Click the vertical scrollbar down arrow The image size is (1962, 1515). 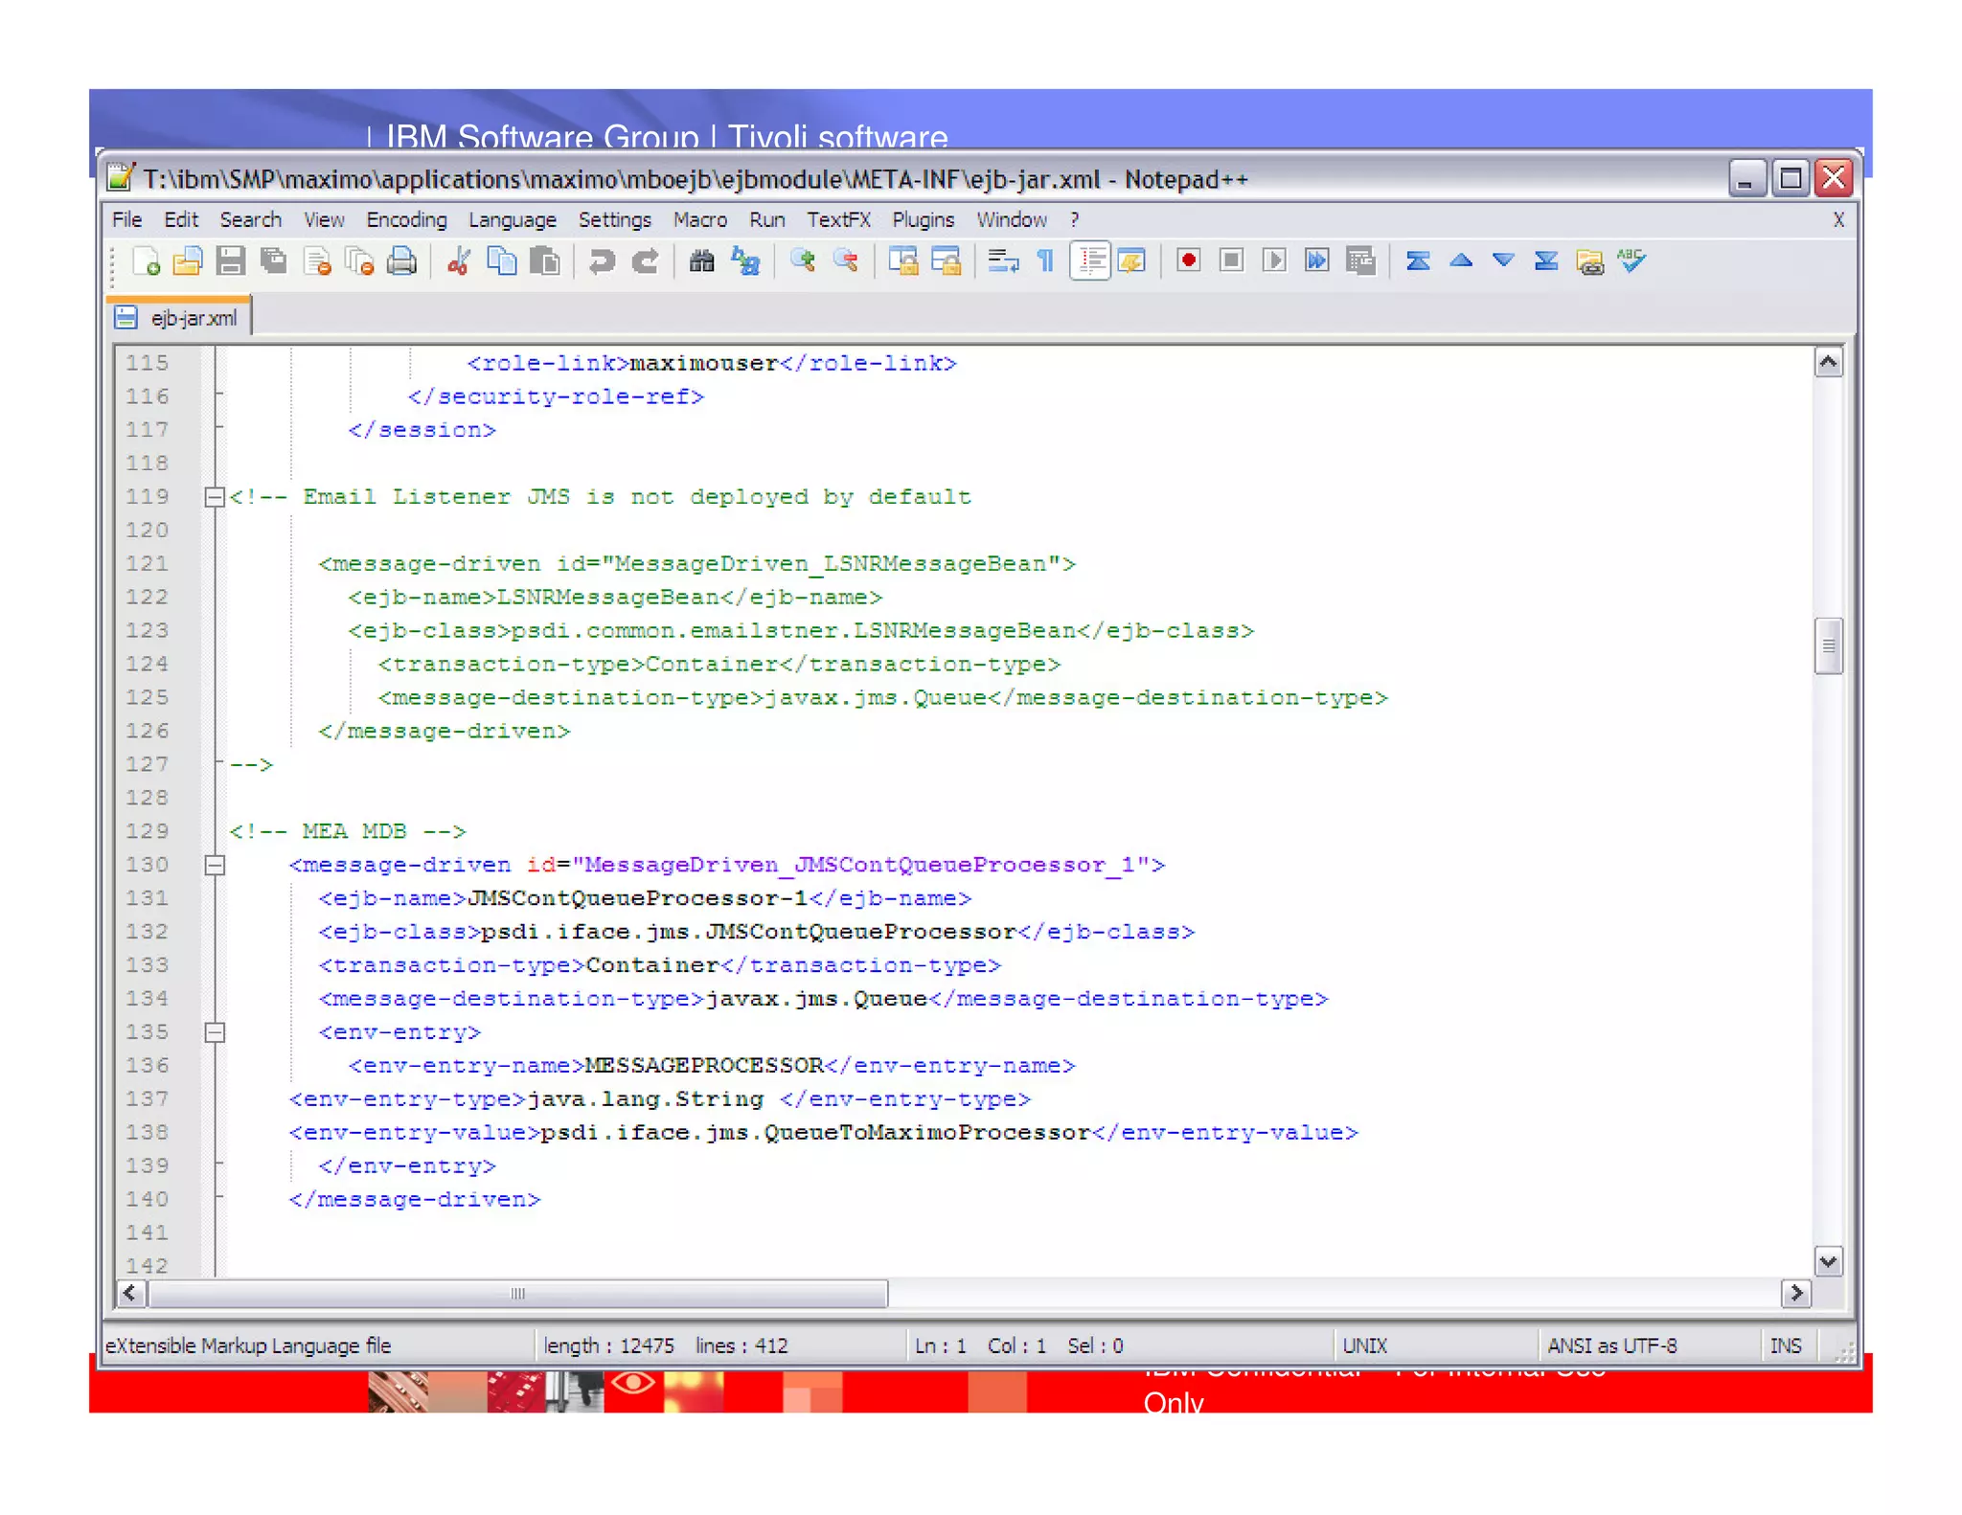[x=1828, y=1261]
